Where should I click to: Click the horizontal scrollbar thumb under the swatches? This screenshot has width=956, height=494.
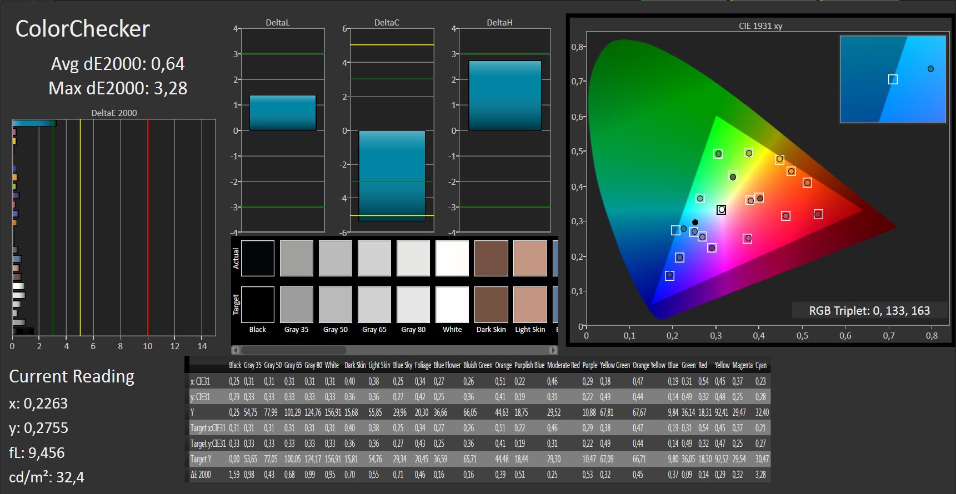[x=293, y=350]
